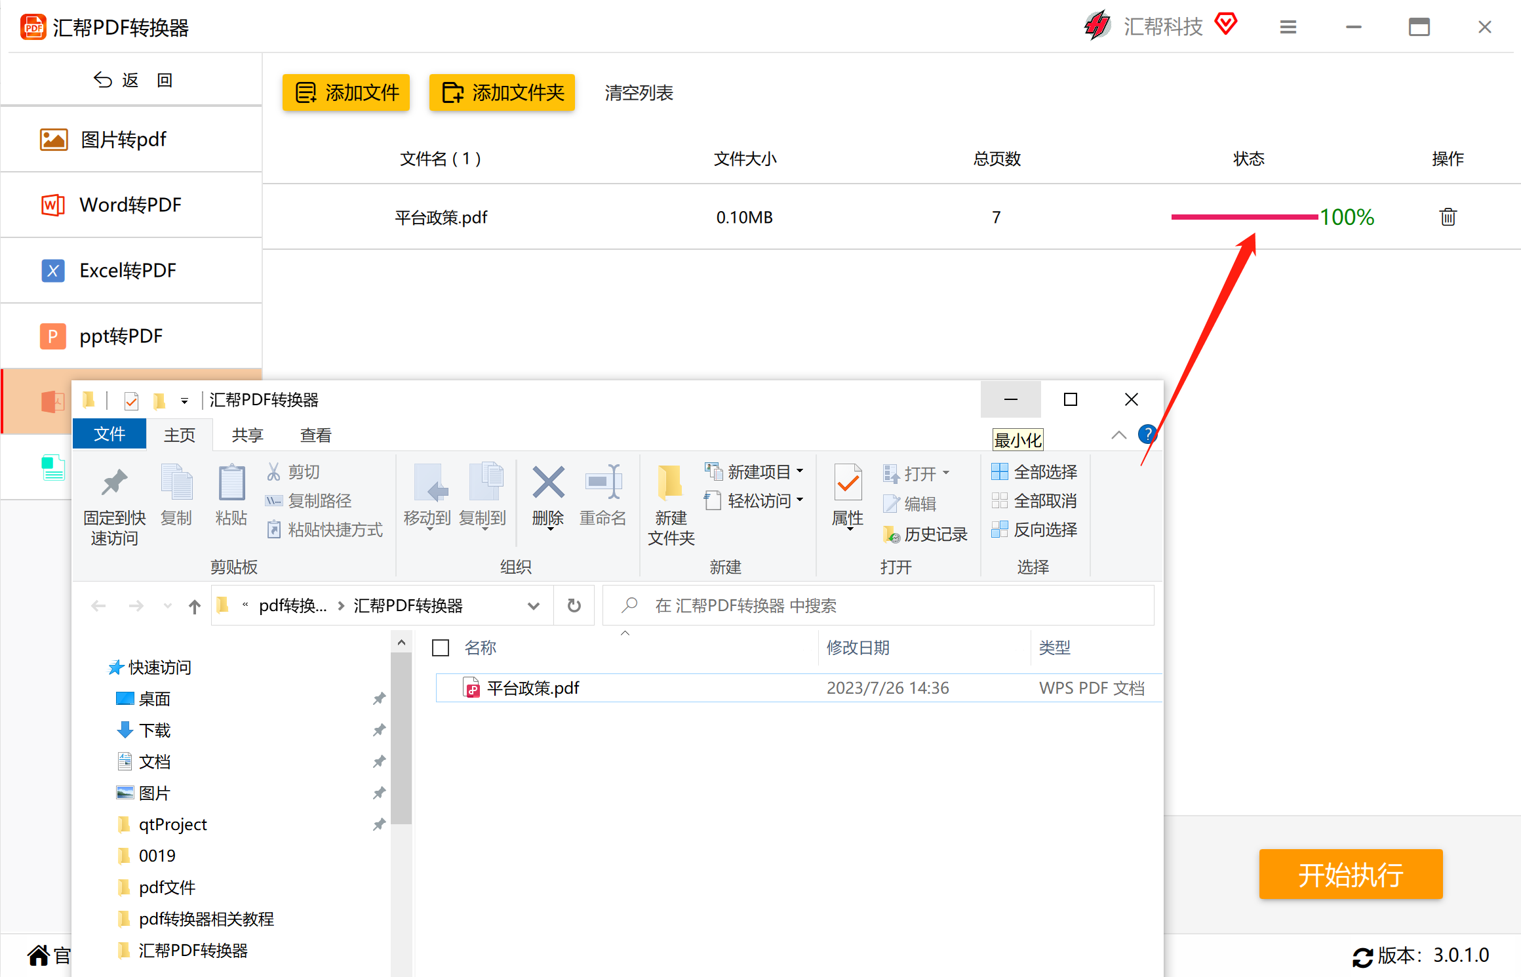This screenshot has width=1521, height=977.
Task: Expand the 移动到 dropdown
Action: coord(429,529)
